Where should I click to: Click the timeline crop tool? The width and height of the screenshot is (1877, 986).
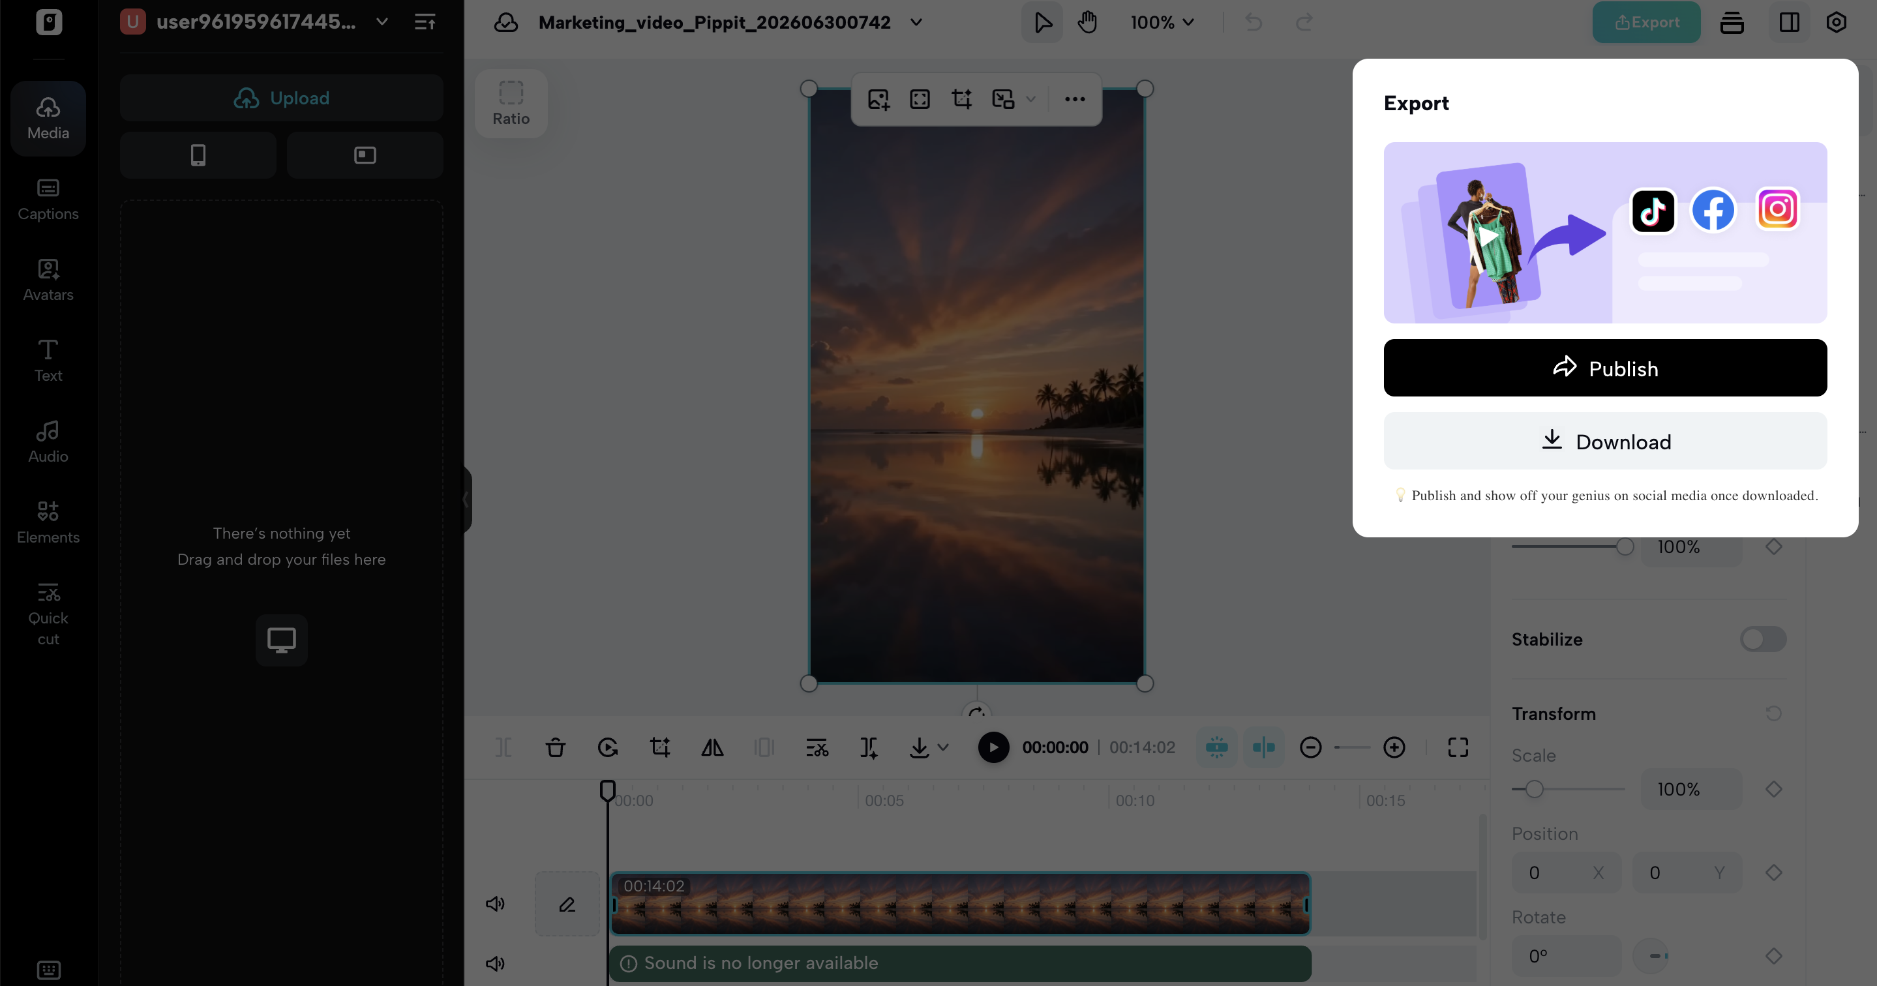click(660, 748)
